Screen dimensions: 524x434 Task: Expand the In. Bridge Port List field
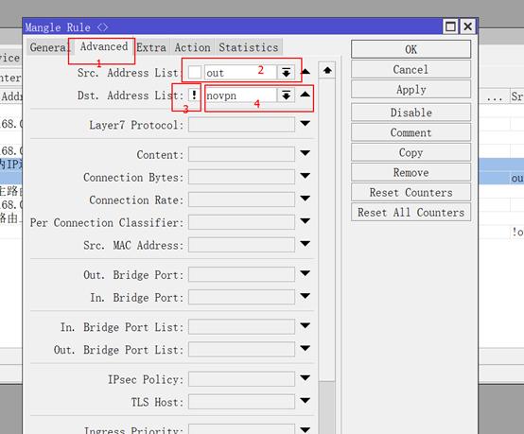click(306, 325)
